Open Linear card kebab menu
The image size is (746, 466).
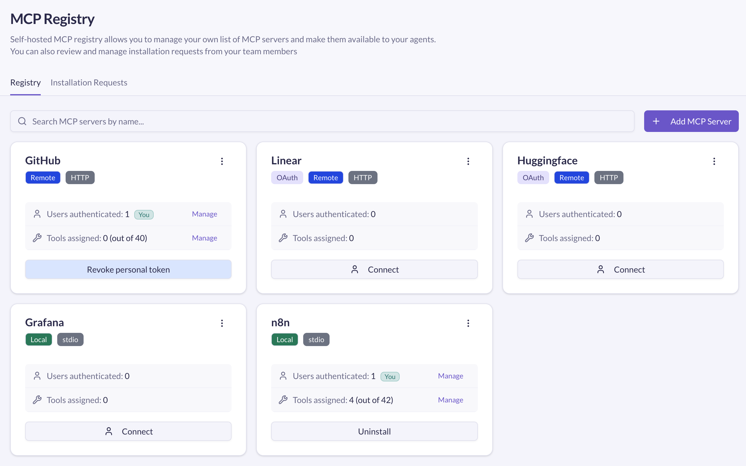(x=468, y=161)
